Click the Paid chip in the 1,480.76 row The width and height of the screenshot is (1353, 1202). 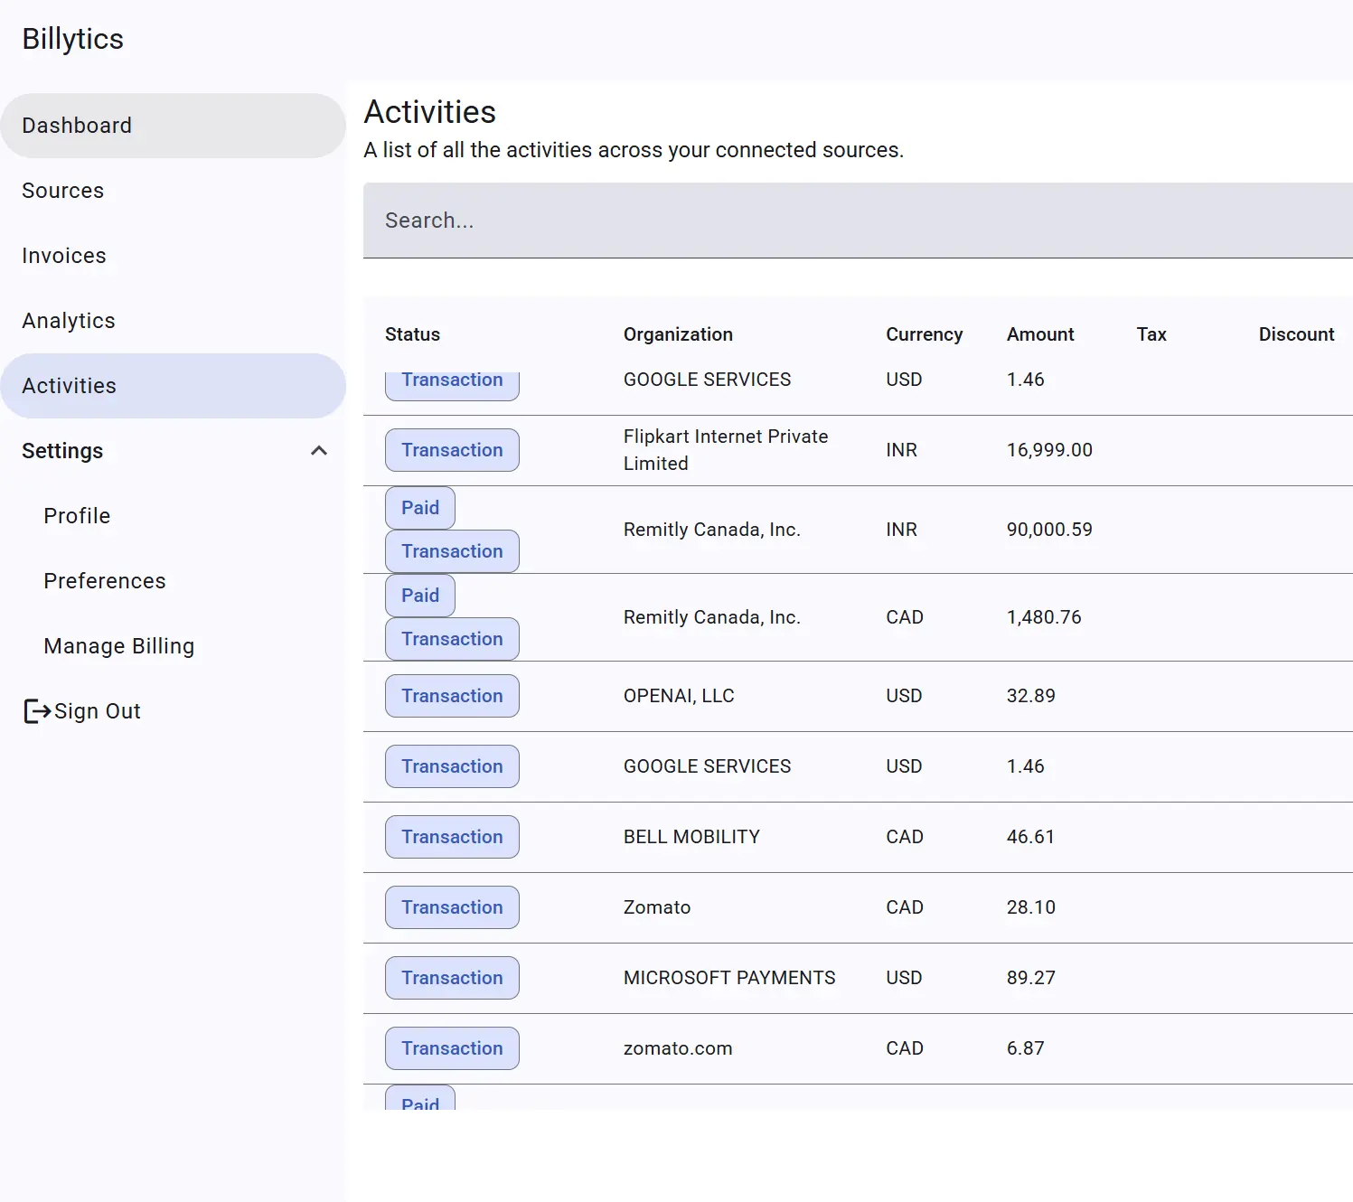420,596
